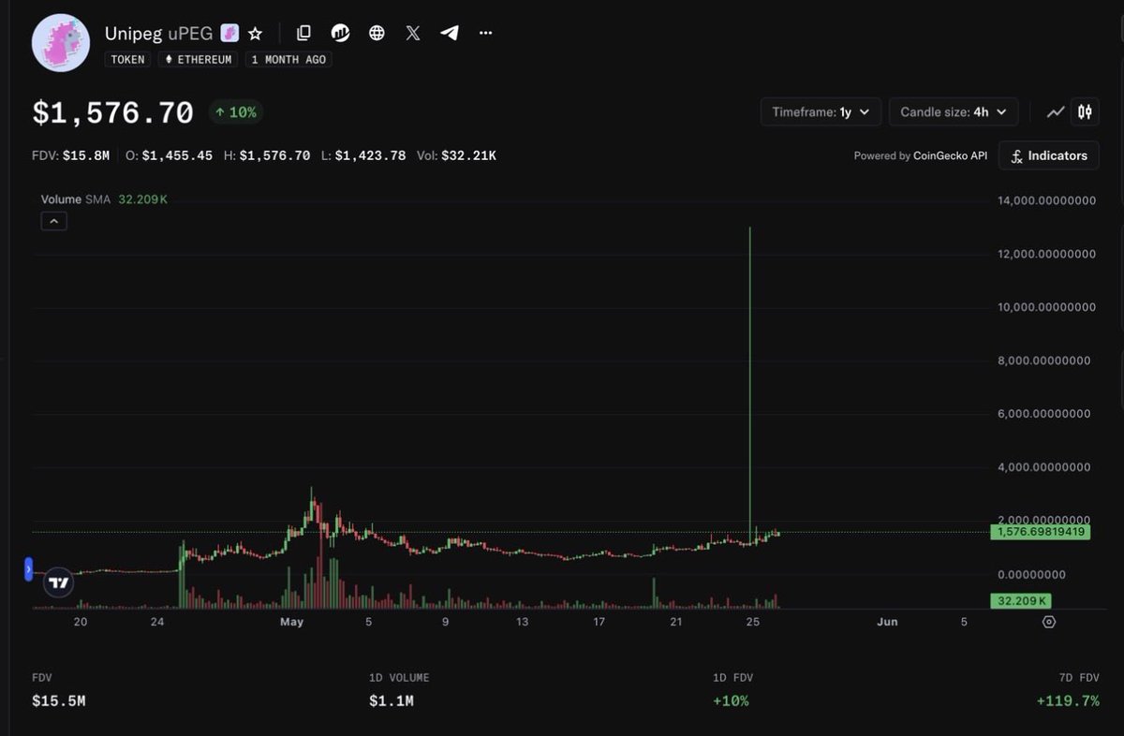The height and width of the screenshot is (736, 1124).
Task: Open the token website globe icon
Action: tap(377, 33)
